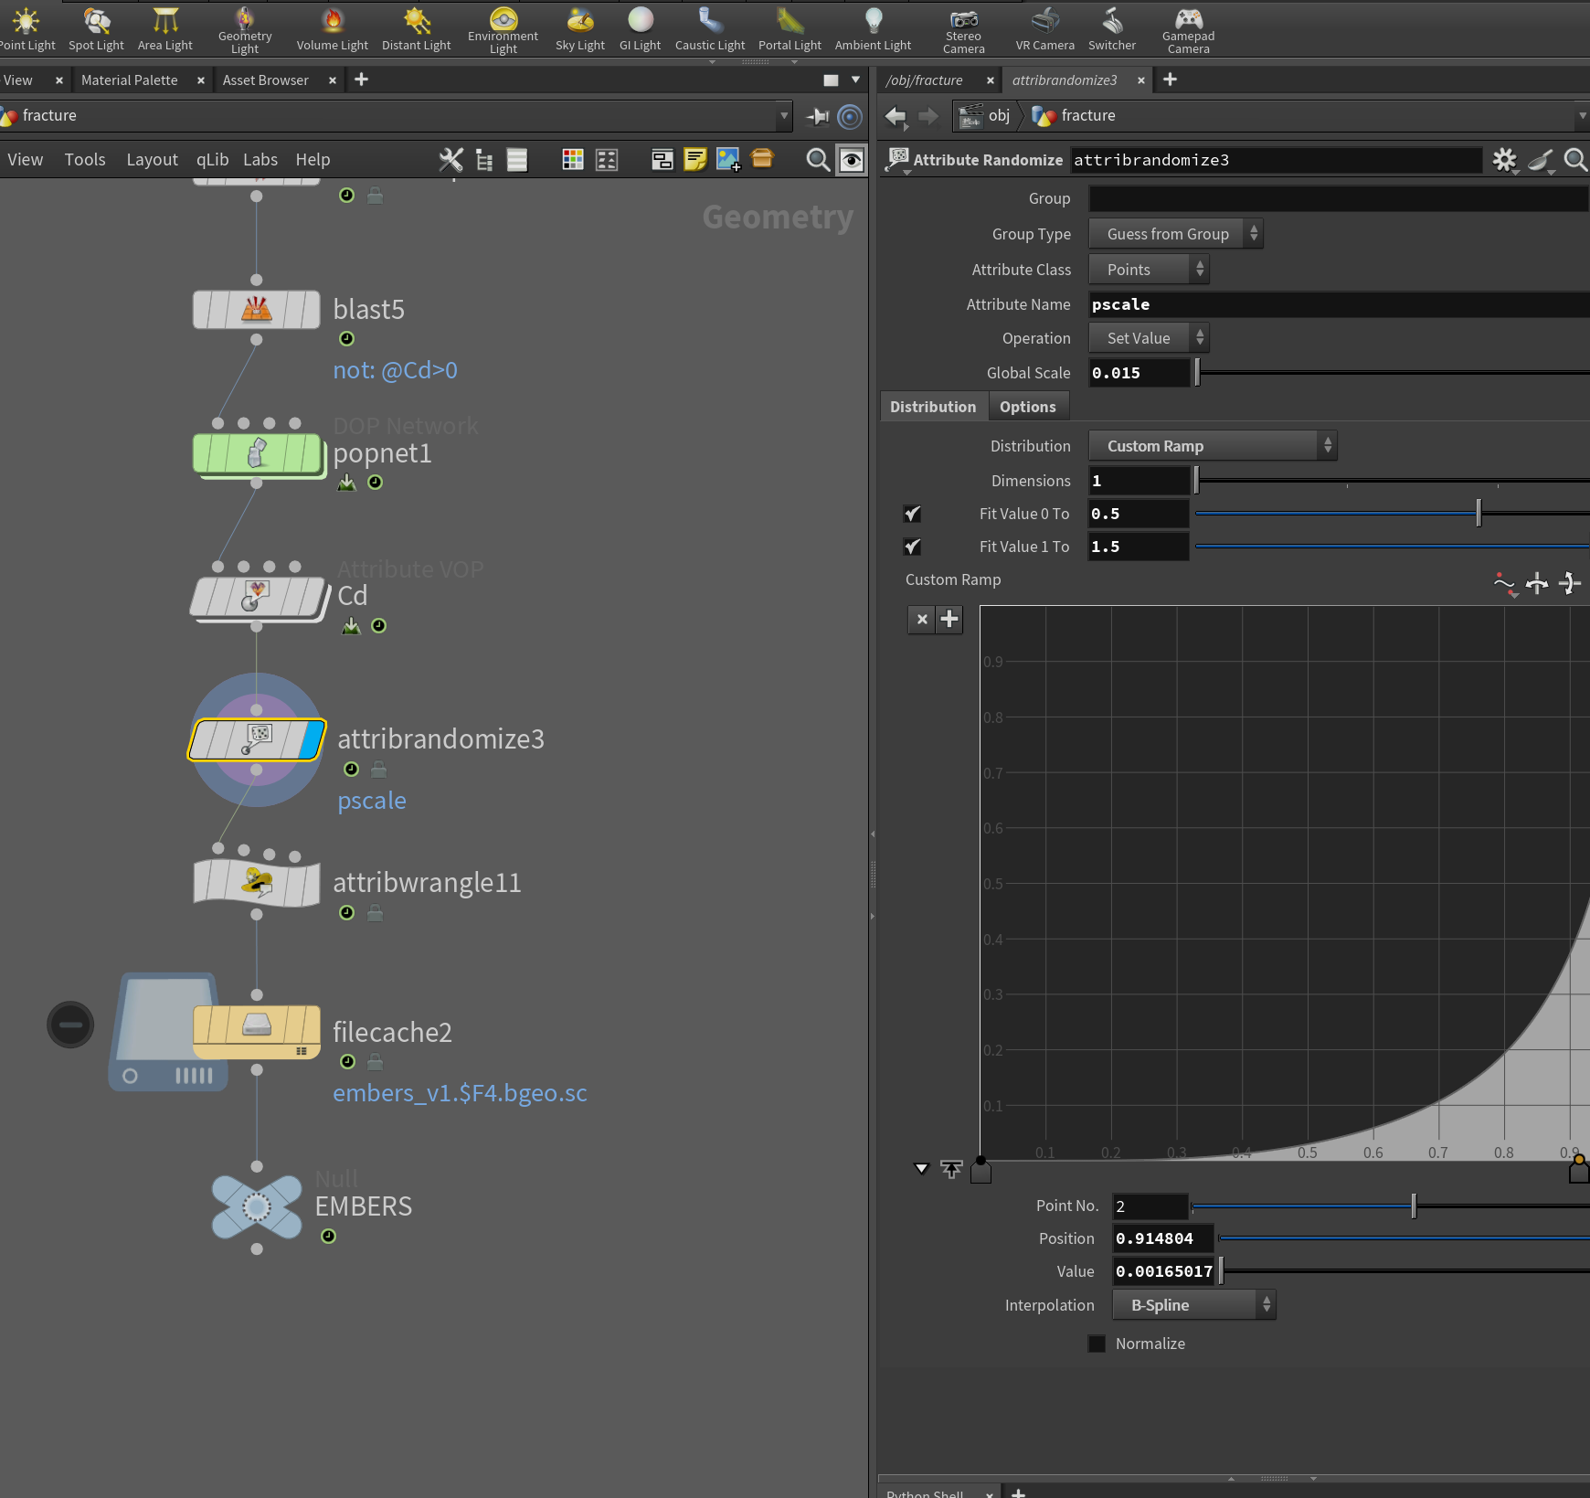Screen dimensions: 1590x1498
Task: Switch to the Options tab
Action: tap(1027, 407)
